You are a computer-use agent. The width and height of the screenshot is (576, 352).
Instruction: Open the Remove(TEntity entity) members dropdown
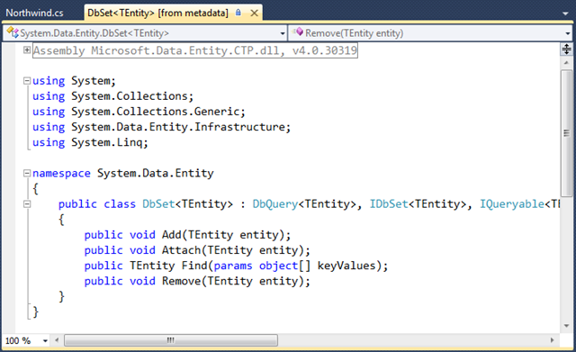(430, 33)
